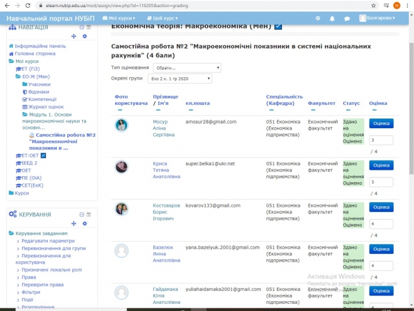
Task: Collapse the ел.пошта column with its minus icon
Action: pyautogui.click(x=188, y=111)
